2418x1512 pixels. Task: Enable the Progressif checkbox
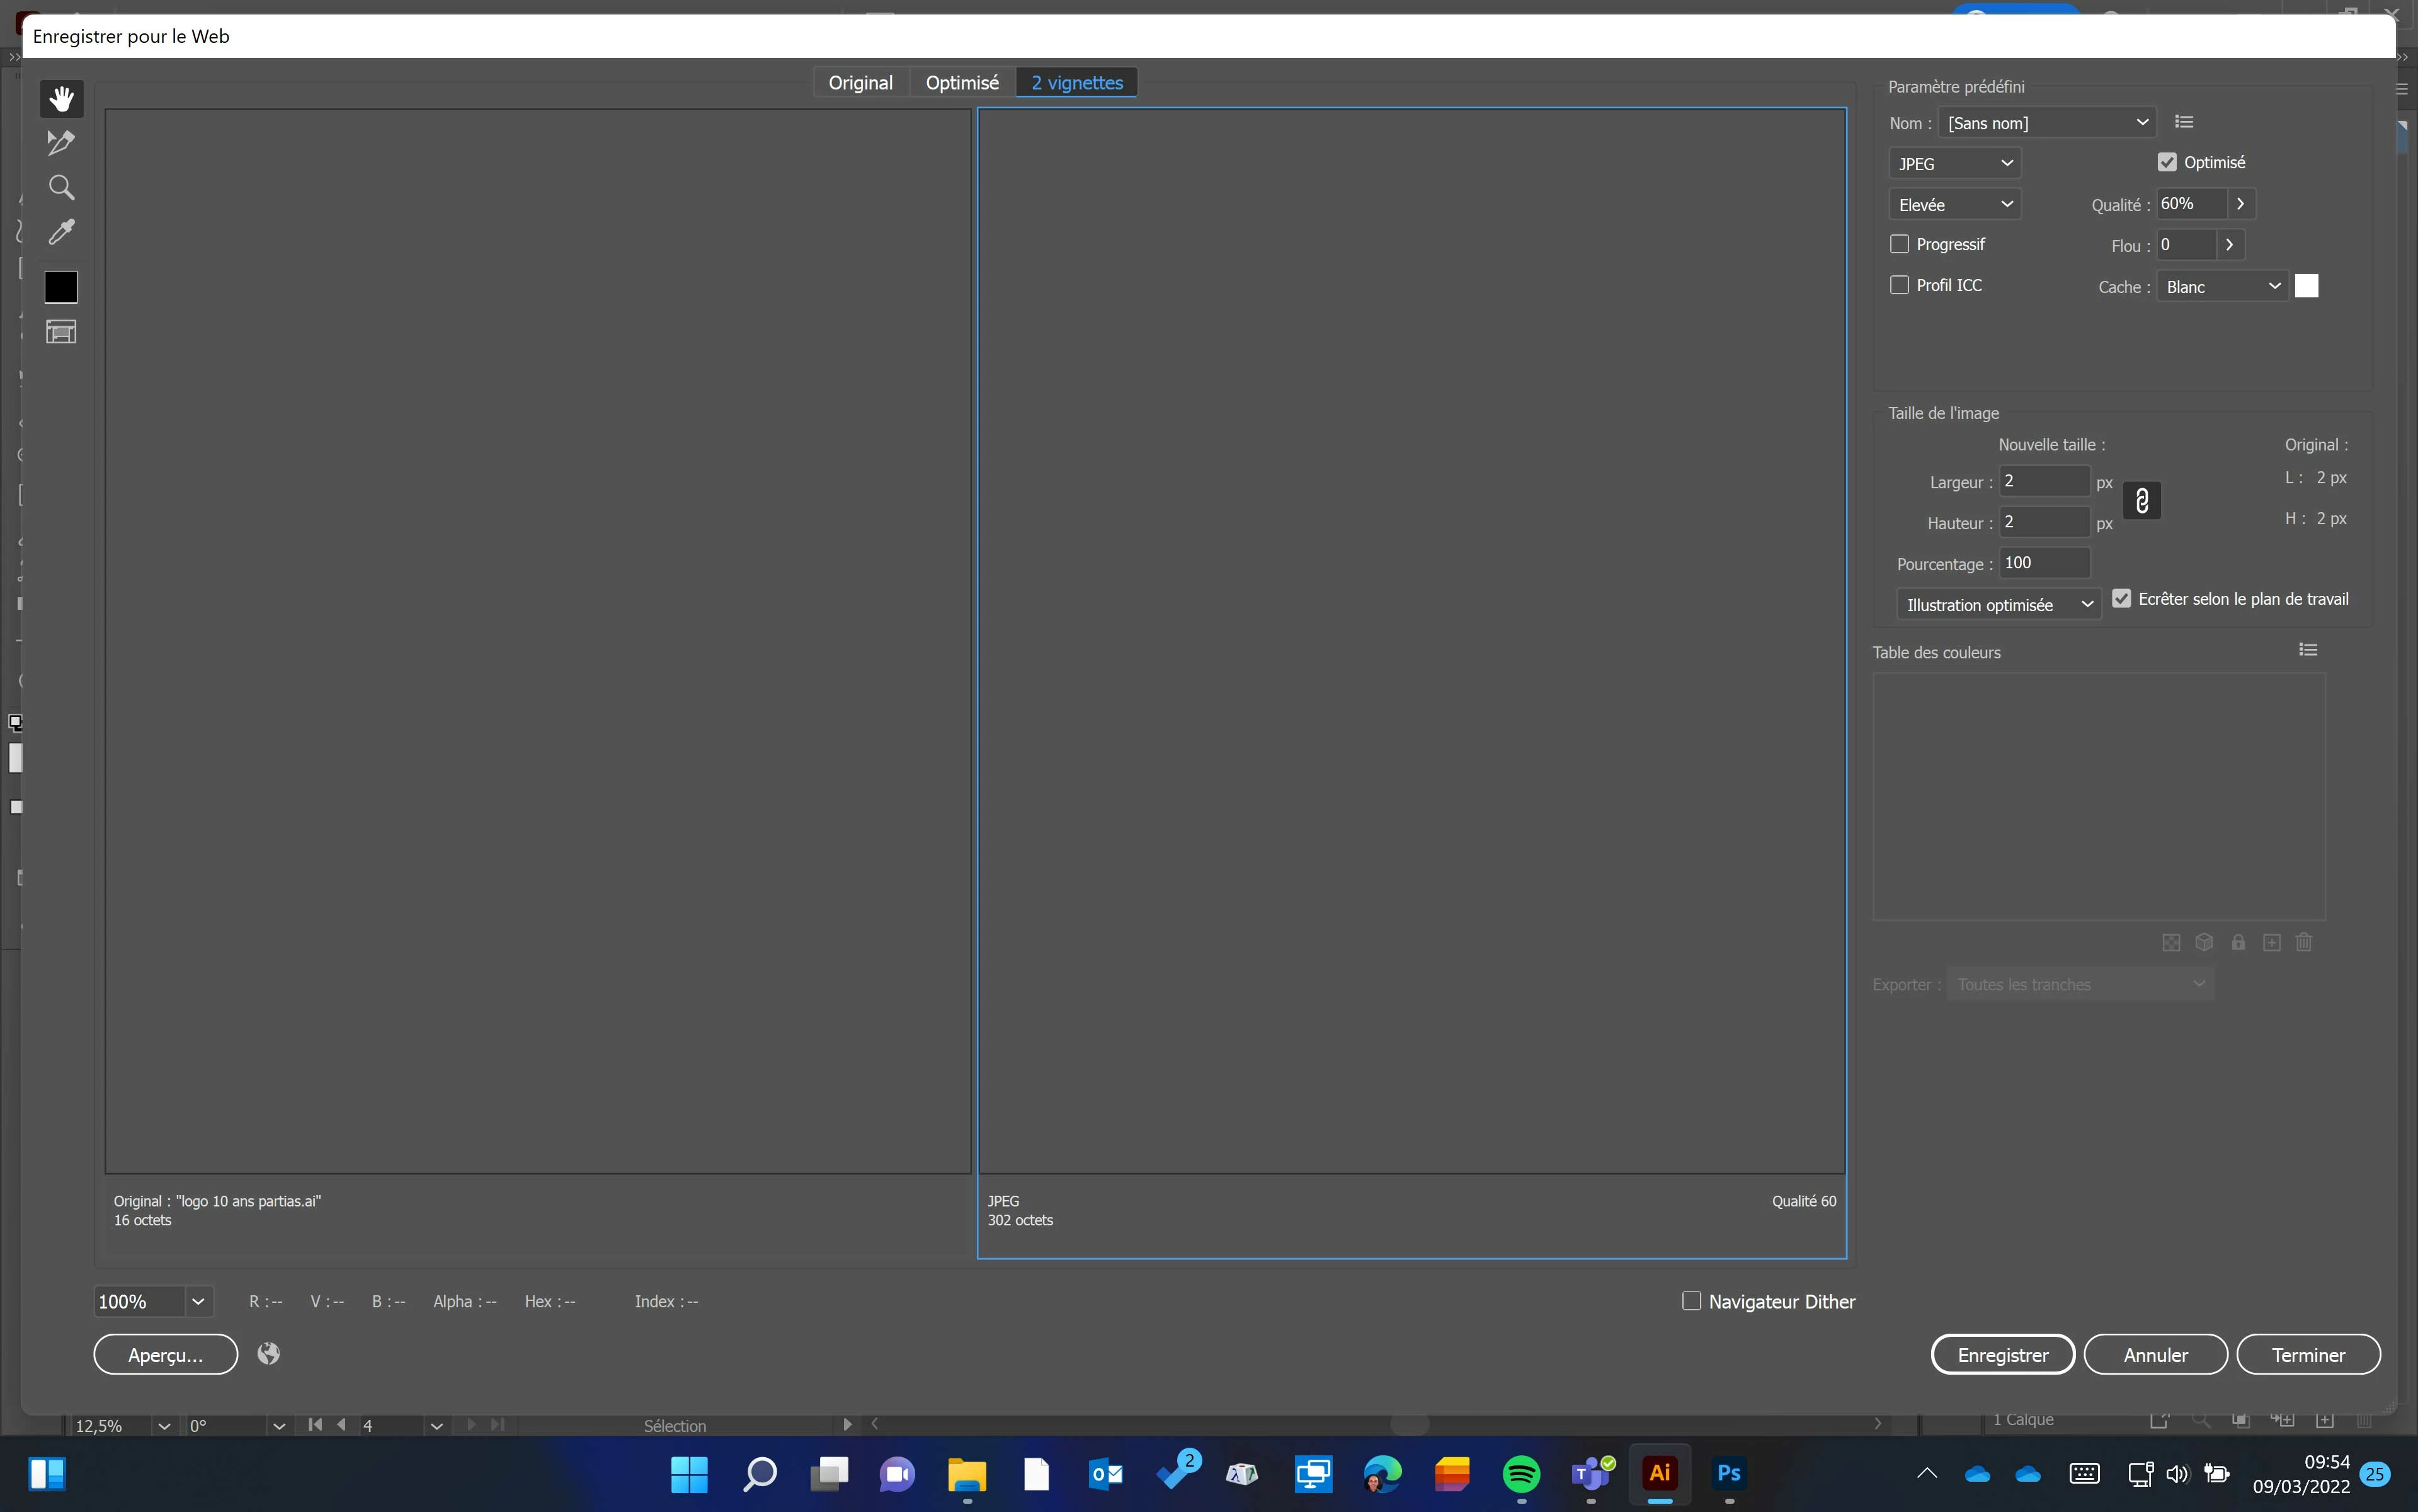click(1899, 244)
